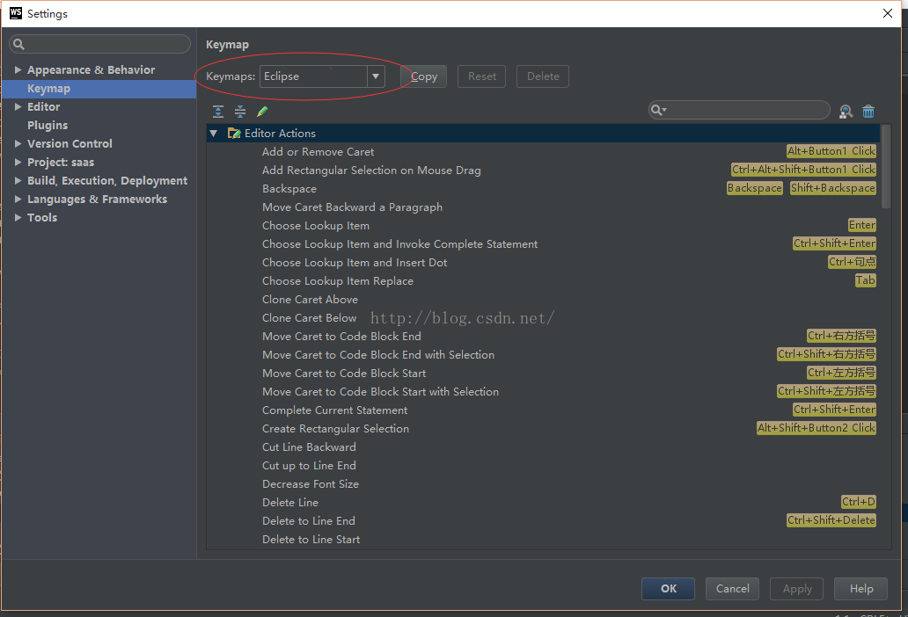Click the Cancel button
The height and width of the screenshot is (617, 908).
tap(732, 589)
